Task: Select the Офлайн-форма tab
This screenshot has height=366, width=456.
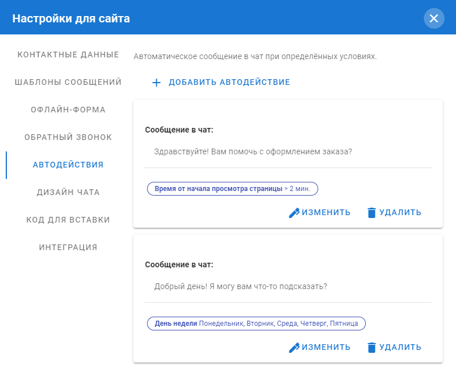Action: pyautogui.click(x=68, y=110)
